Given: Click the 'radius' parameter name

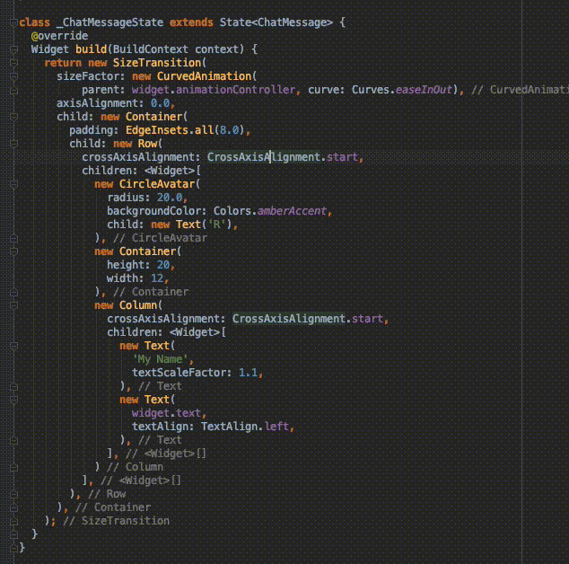Looking at the screenshot, I should click(126, 198).
